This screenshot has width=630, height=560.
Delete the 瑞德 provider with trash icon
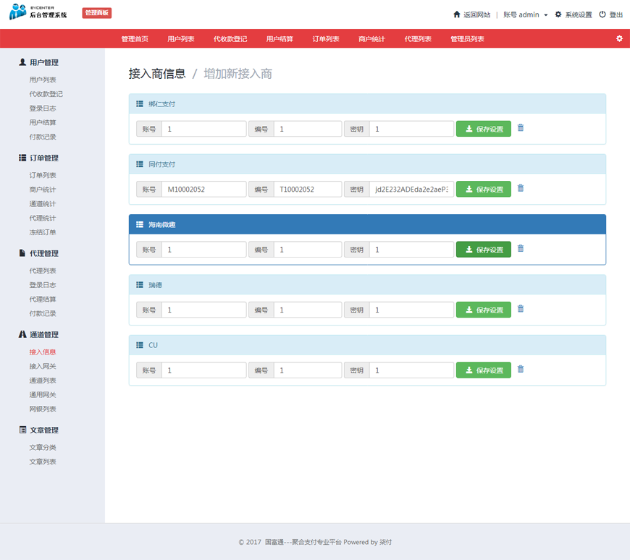pyautogui.click(x=521, y=308)
